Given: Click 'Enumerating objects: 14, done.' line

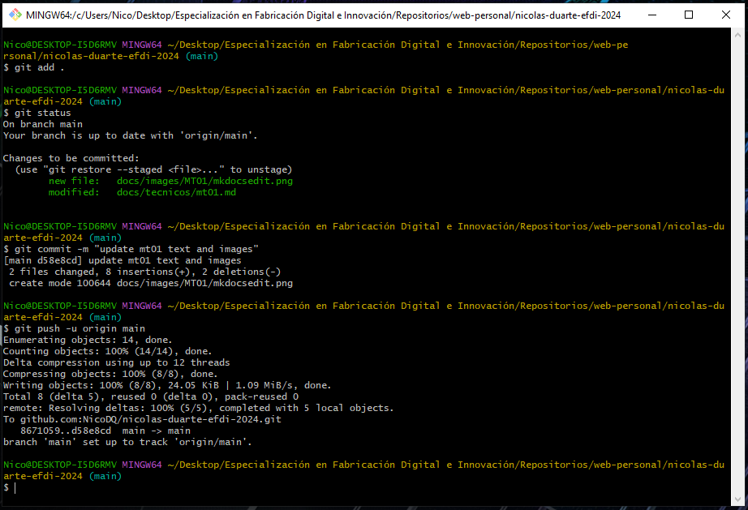Looking at the screenshot, I should click(88, 341).
